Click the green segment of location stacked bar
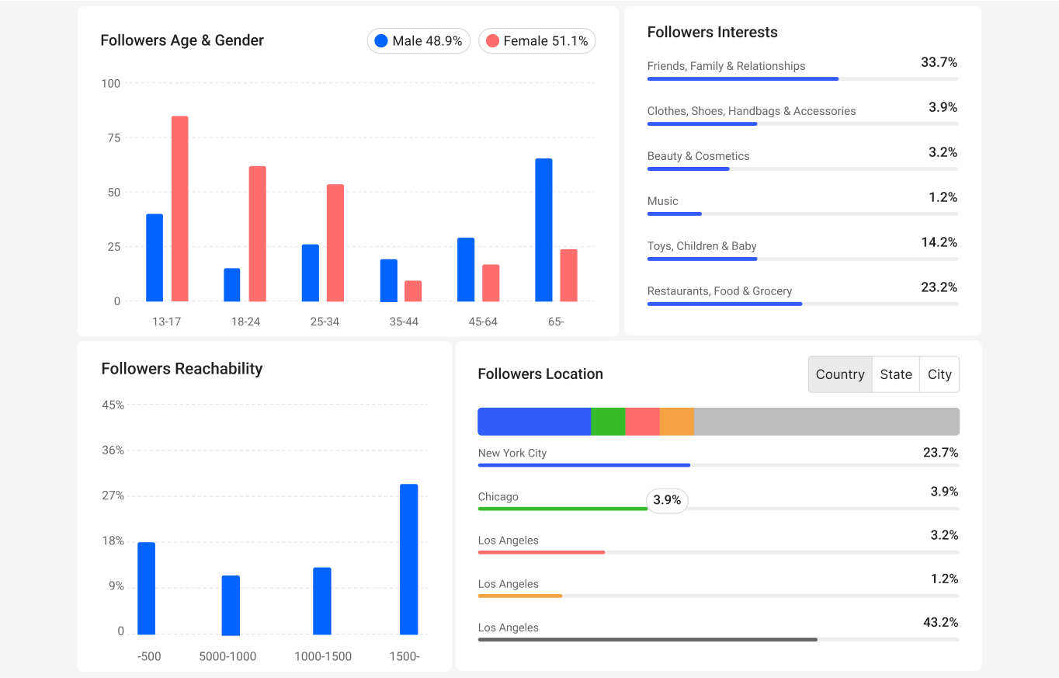The image size is (1059, 678). click(608, 422)
